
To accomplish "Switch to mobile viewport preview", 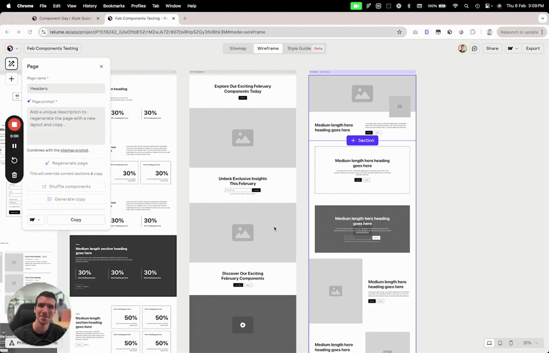I will pyautogui.click(x=511, y=343).
